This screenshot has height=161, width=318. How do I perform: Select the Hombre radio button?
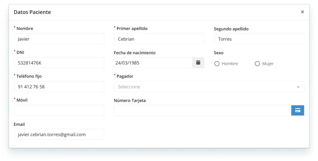[217, 63]
